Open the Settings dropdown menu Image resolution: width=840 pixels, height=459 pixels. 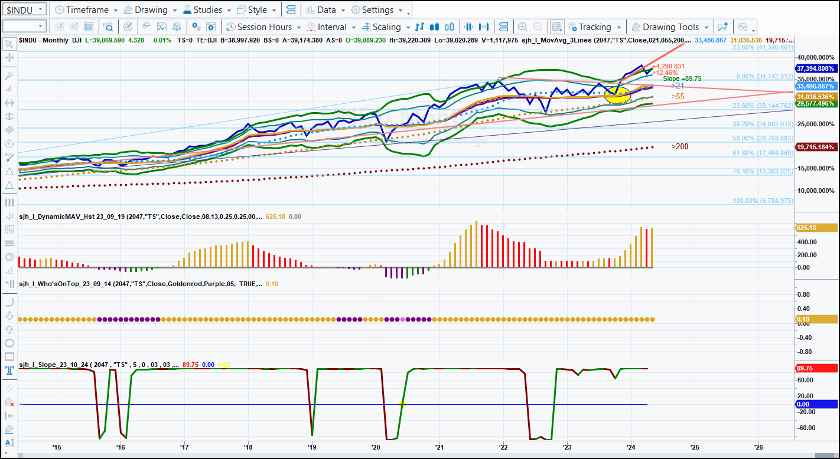click(377, 10)
